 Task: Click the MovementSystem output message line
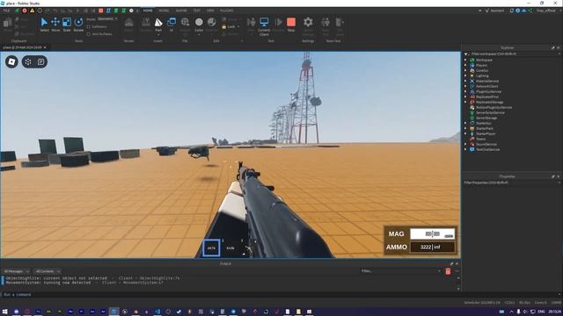tap(84, 283)
